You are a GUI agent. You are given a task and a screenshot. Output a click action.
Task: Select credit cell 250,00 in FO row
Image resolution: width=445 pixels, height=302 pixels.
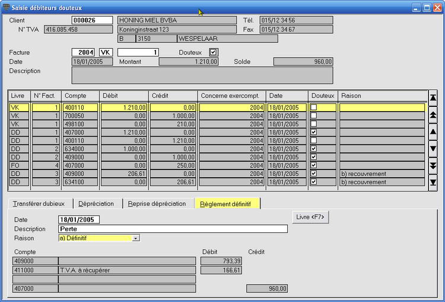(173, 165)
